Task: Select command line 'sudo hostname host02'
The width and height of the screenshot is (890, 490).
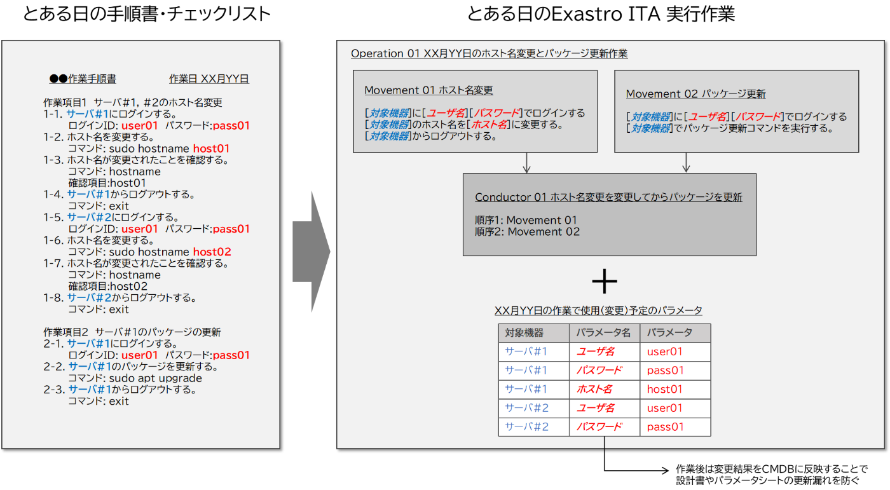Action: coord(170,252)
